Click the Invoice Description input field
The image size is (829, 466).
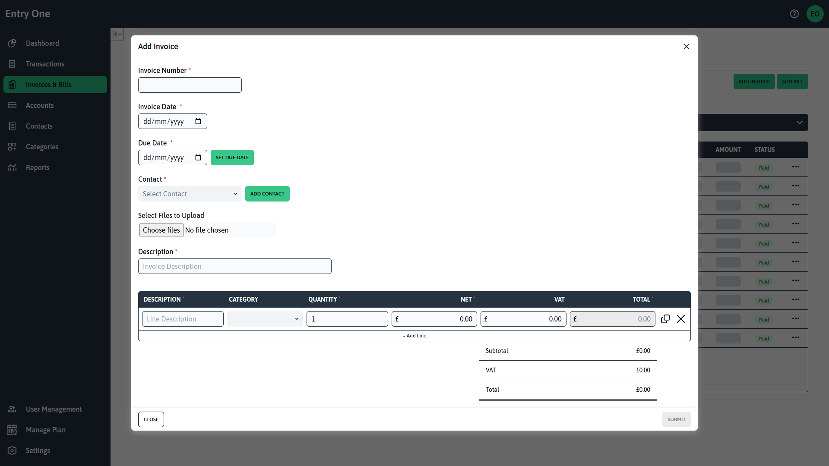[x=234, y=266]
